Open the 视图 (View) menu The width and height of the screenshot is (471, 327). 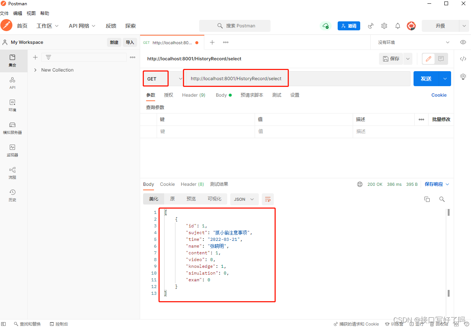tap(31, 13)
